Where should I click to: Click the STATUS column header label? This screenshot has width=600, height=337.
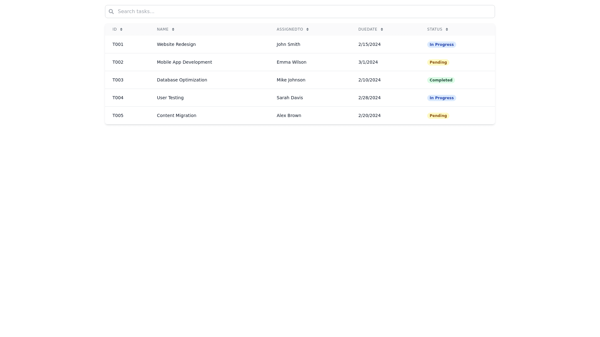pyautogui.click(x=435, y=29)
